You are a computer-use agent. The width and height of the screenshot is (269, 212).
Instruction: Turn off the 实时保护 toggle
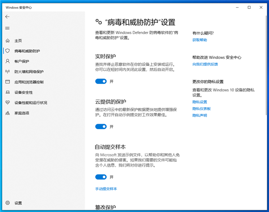tap(101, 81)
